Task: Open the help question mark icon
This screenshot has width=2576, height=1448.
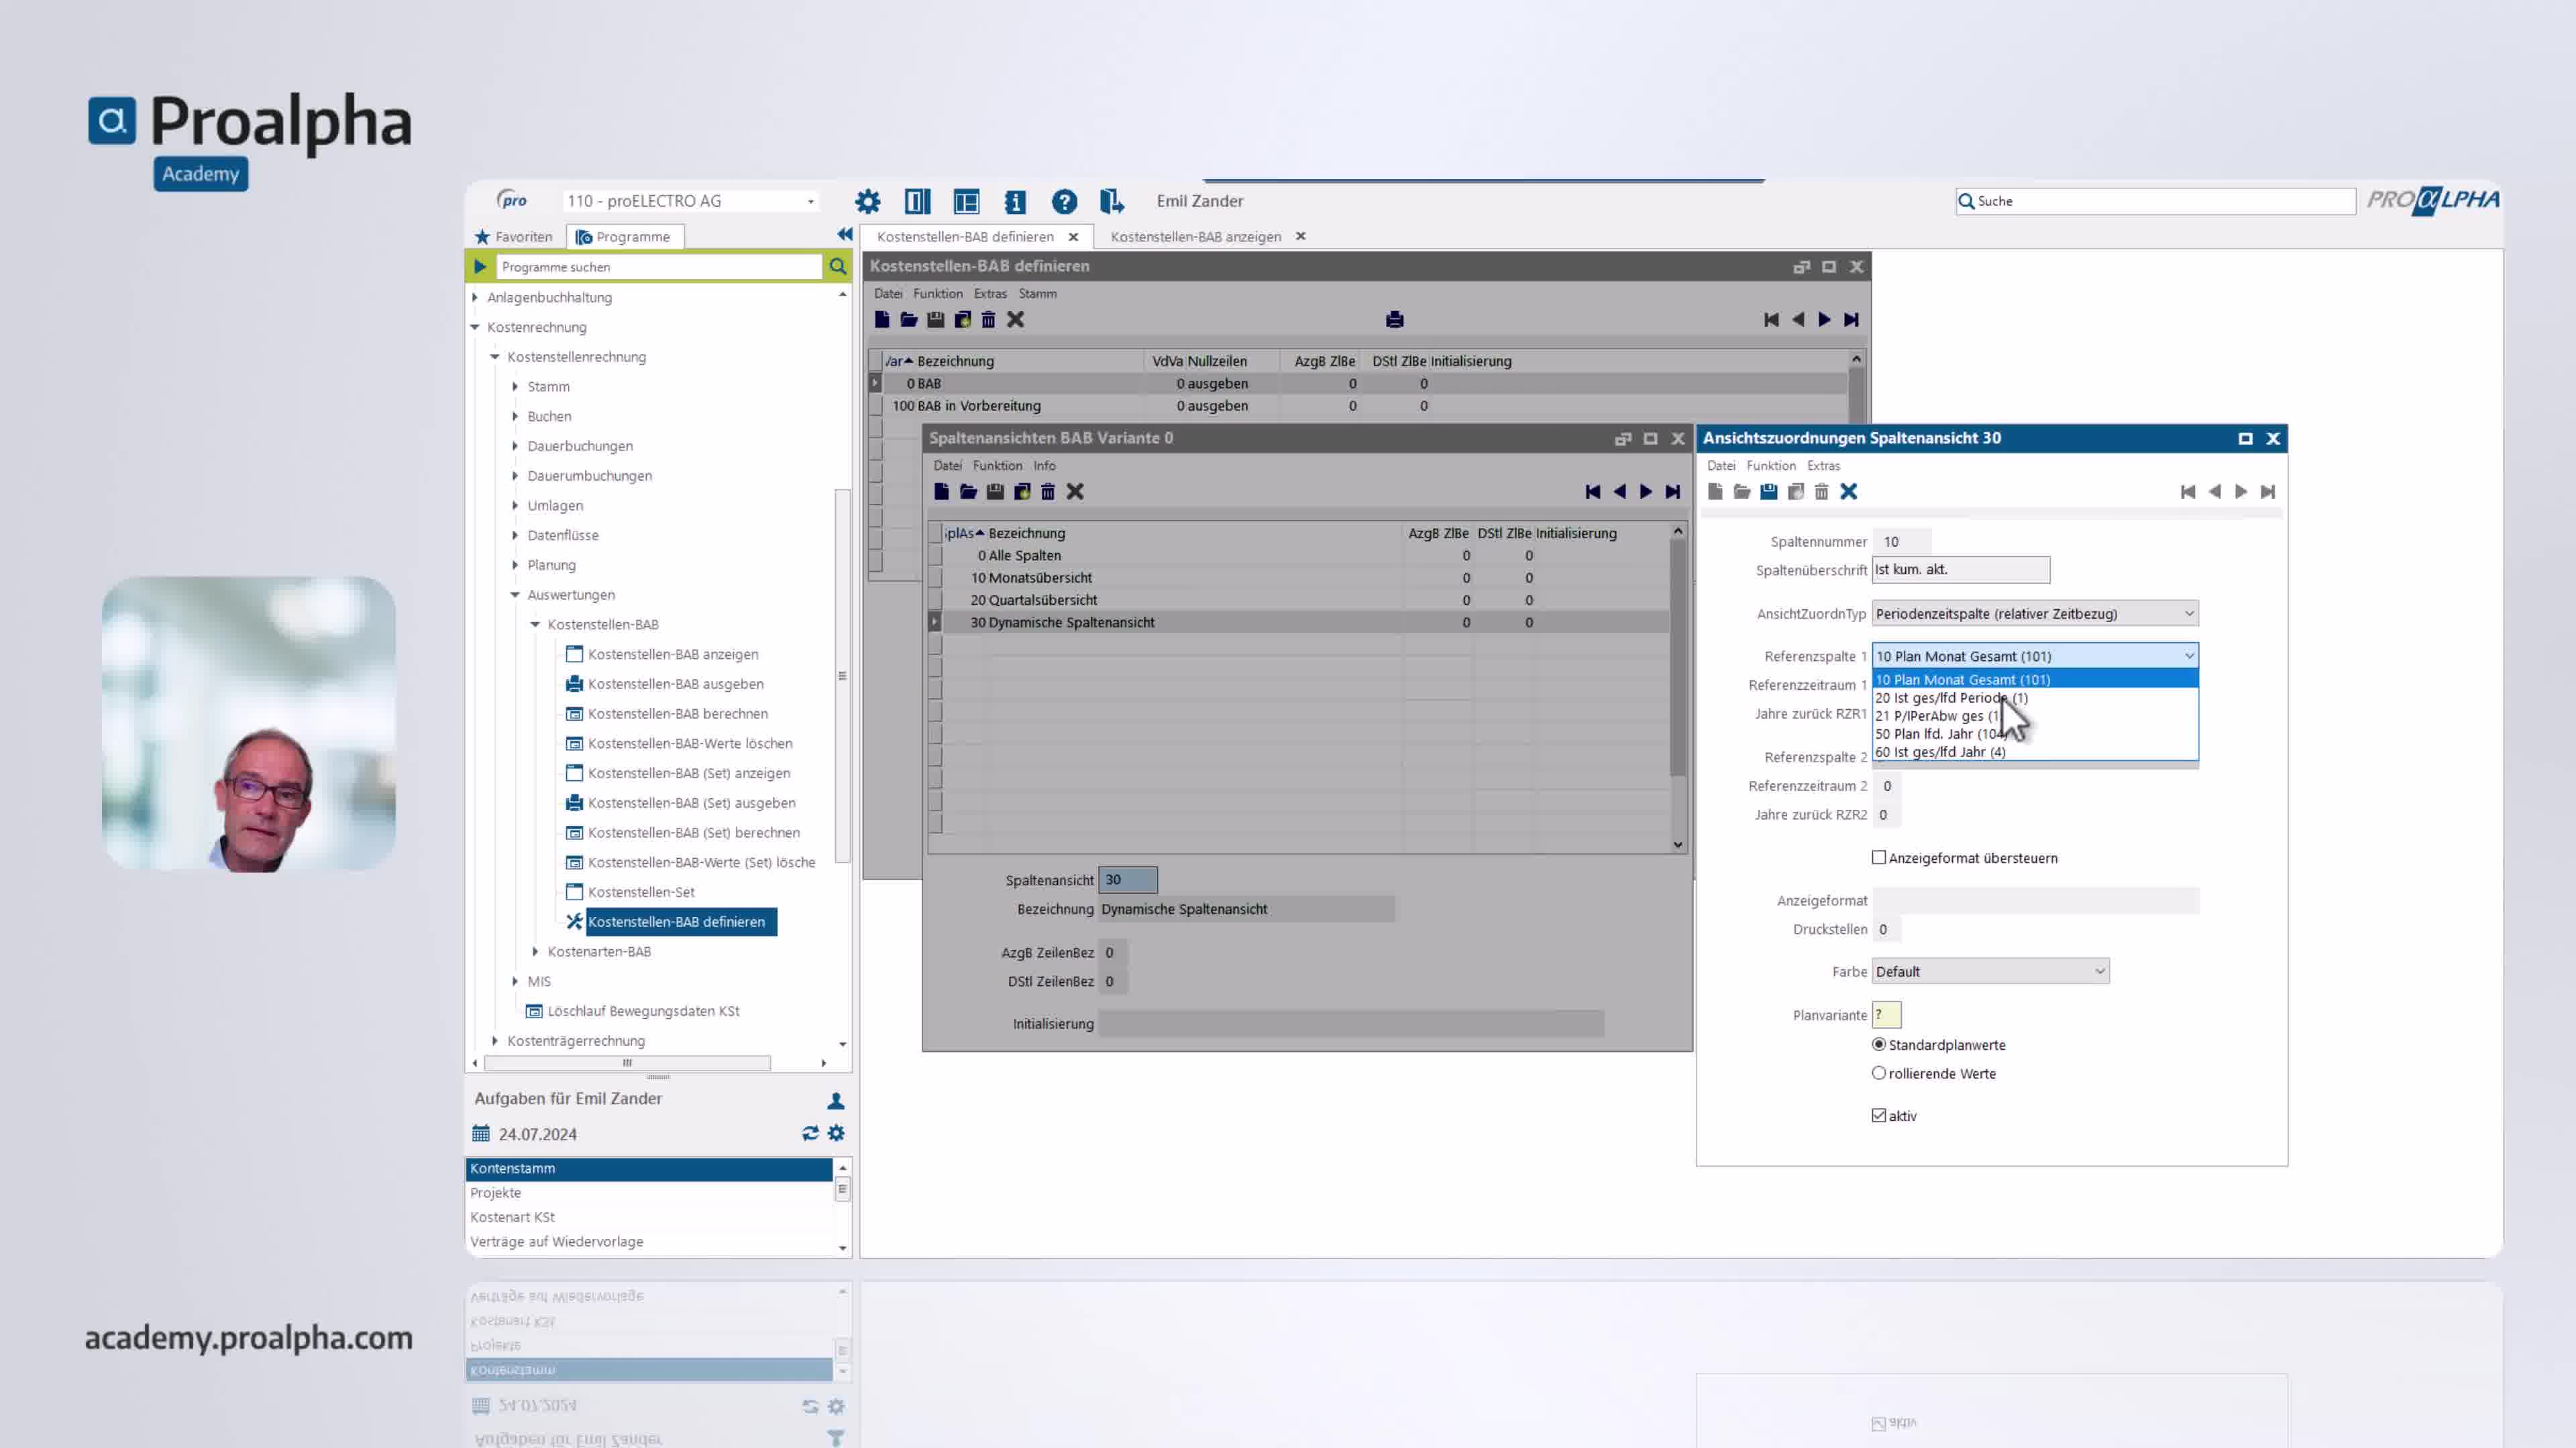Action: [1064, 202]
